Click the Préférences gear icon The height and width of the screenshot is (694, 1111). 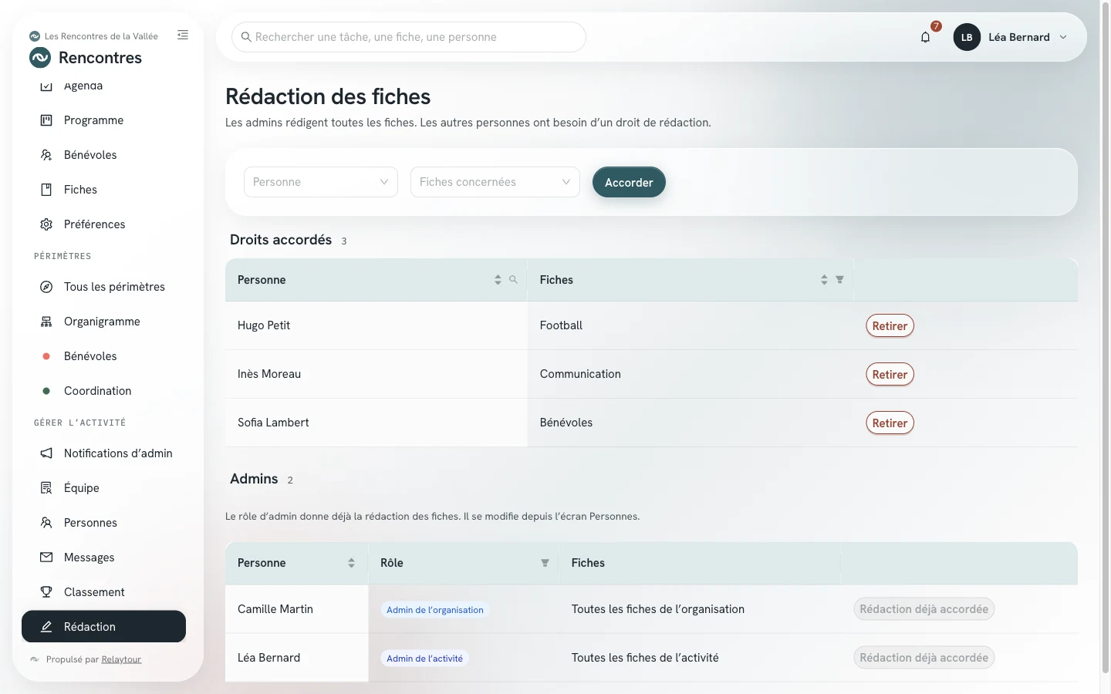(46, 224)
